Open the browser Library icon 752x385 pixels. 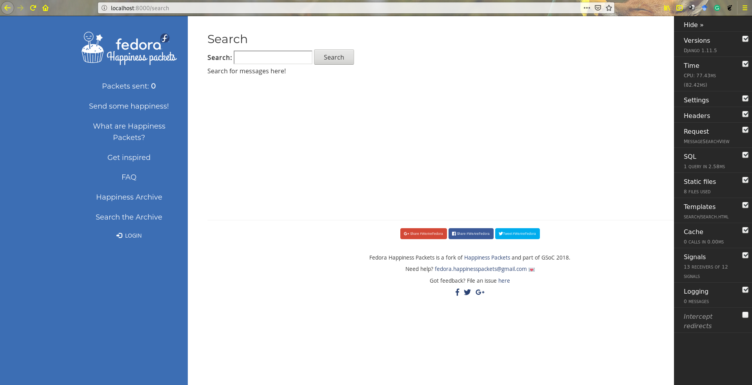[x=667, y=8]
